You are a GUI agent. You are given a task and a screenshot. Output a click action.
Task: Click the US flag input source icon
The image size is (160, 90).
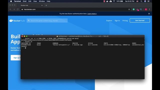(x=137, y=1)
